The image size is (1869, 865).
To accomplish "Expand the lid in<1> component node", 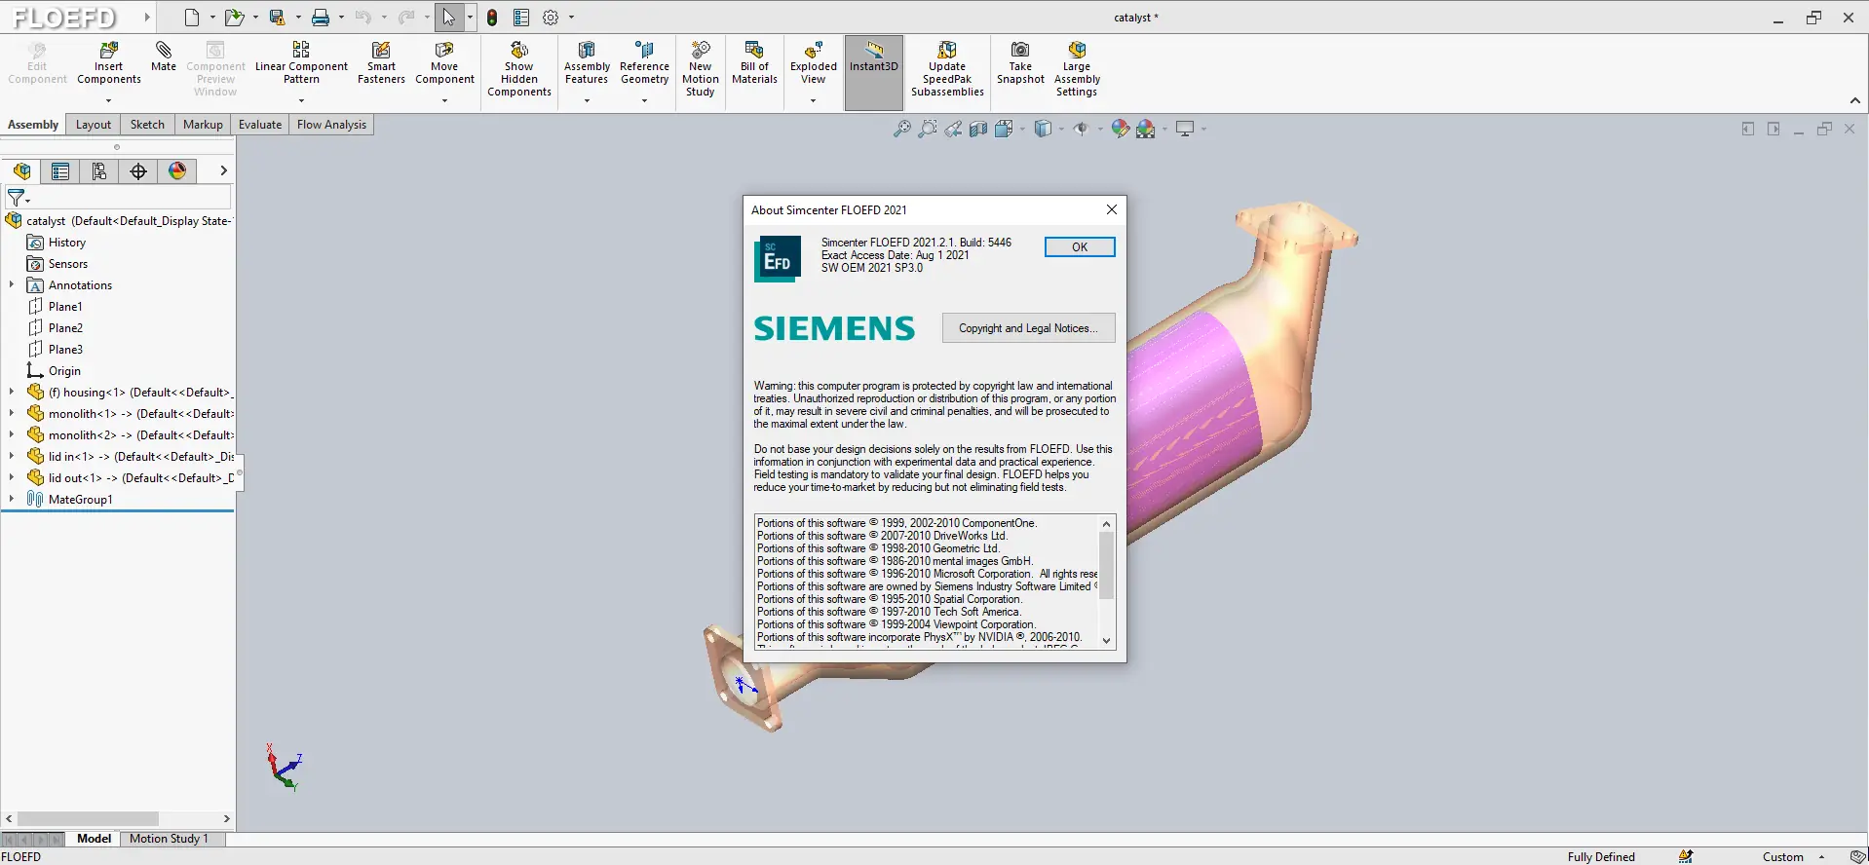I will (x=12, y=457).
